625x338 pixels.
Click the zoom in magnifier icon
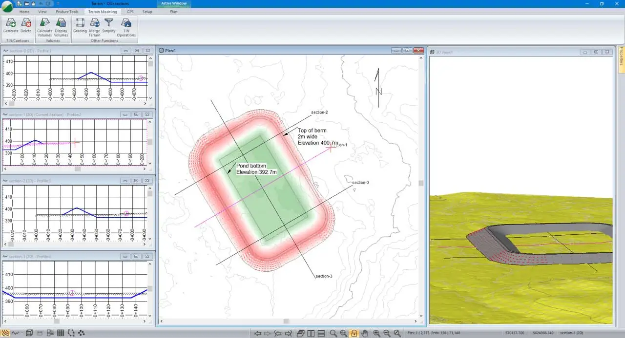click(376, 333)
